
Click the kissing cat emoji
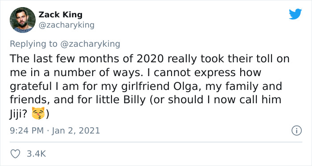point(38,113)
